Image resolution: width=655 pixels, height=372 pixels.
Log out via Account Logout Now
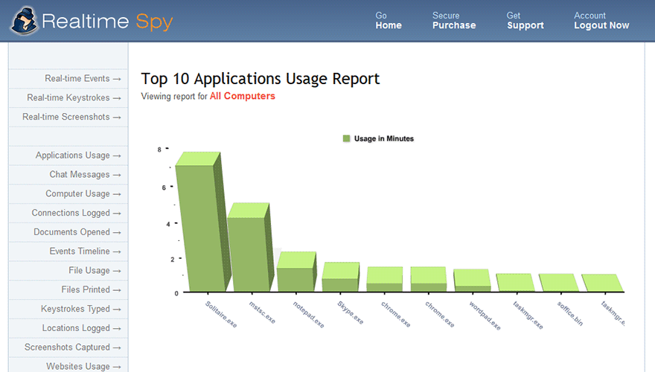coord(601,20)
